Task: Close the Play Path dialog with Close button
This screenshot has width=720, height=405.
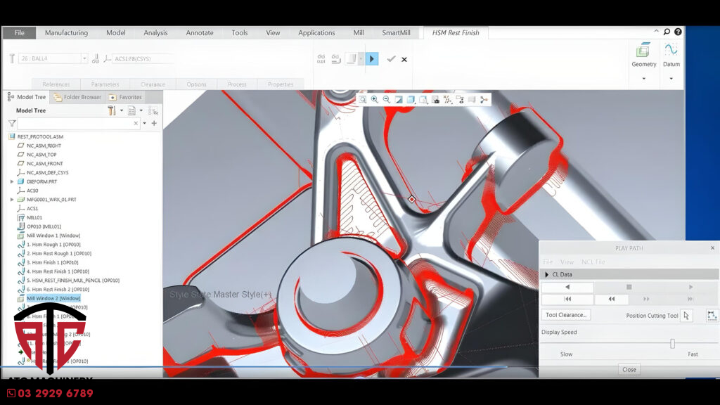Action: [629, 369]
